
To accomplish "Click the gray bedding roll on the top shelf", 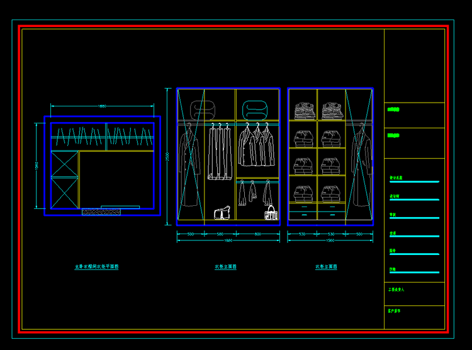I will [203, 110].
